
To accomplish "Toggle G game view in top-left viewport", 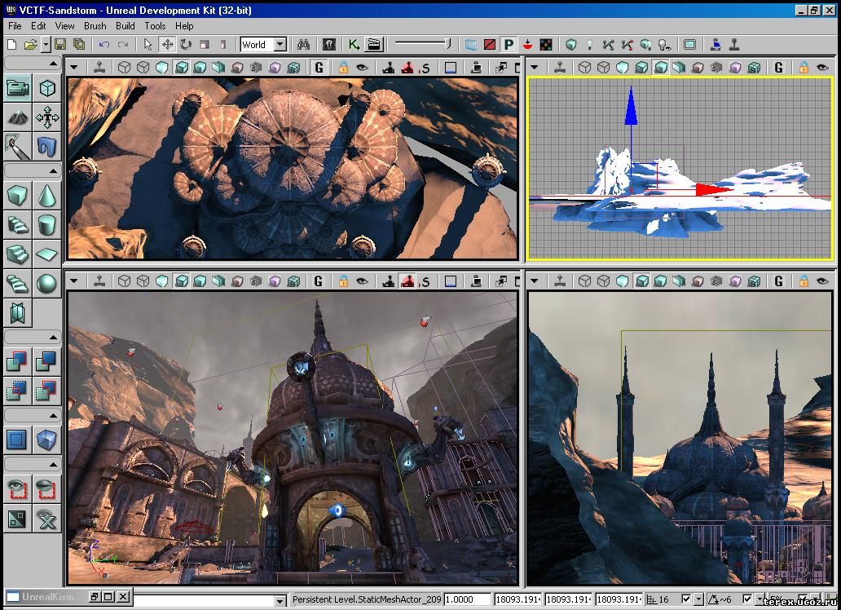I will (319, 68).
